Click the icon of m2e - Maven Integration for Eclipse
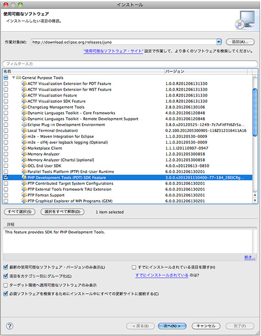The image size is (261, 336). (24, 136)
